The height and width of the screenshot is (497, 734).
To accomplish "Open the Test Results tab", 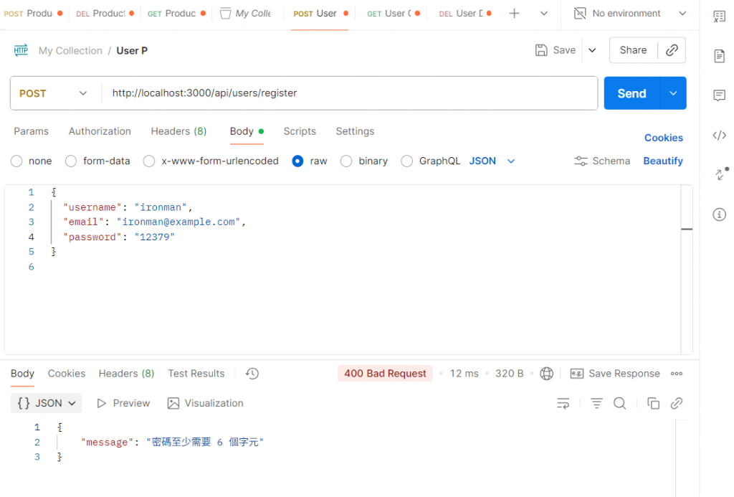I will (x=196, y=374).
